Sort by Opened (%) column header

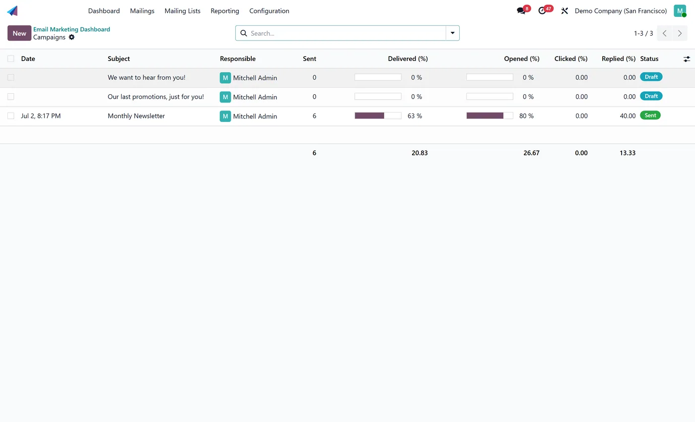pos(522,59)
